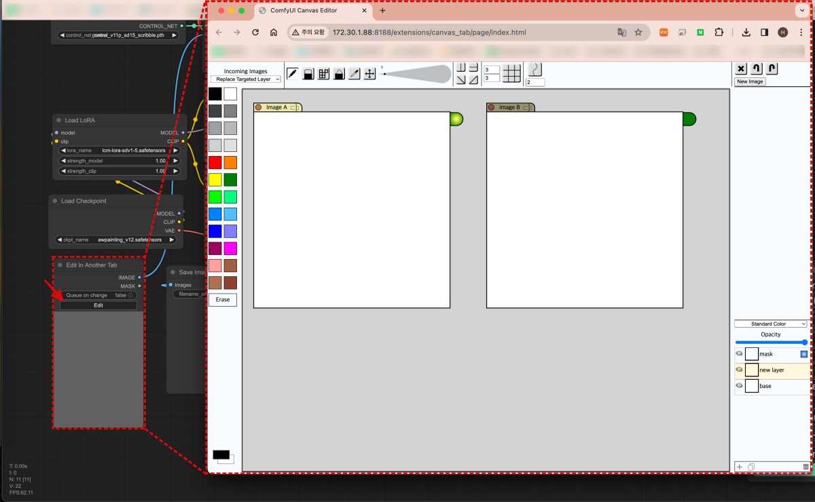815x502 pixels.
Task: Adjust the layer Opacity slider
Action: tap(771, 343)
